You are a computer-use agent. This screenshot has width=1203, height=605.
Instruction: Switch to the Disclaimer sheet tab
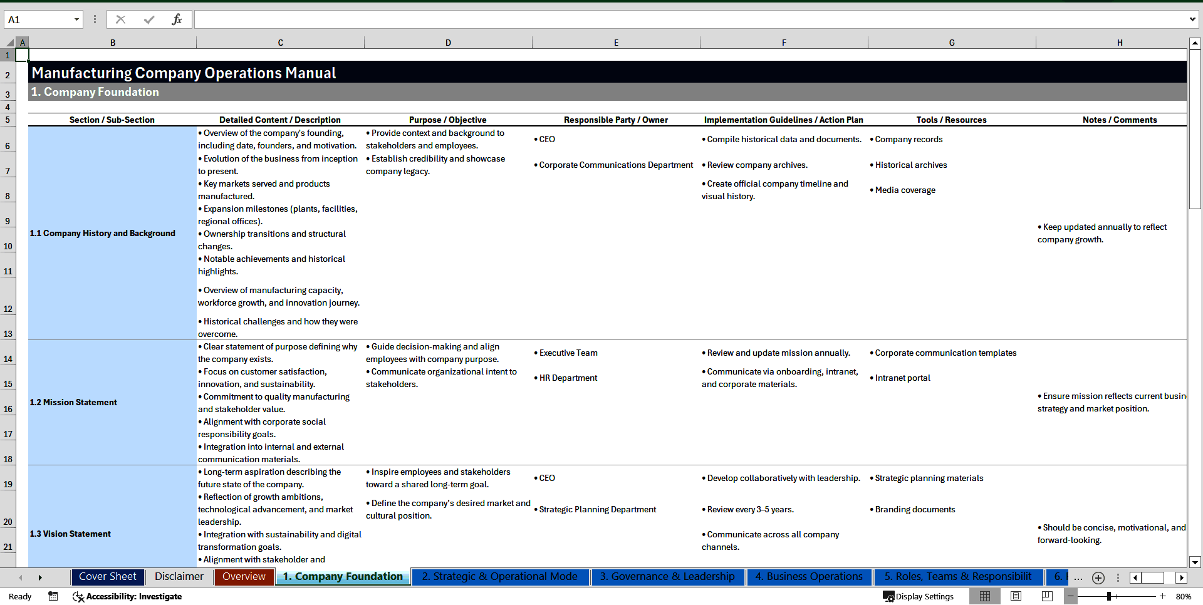coord(179,577)
